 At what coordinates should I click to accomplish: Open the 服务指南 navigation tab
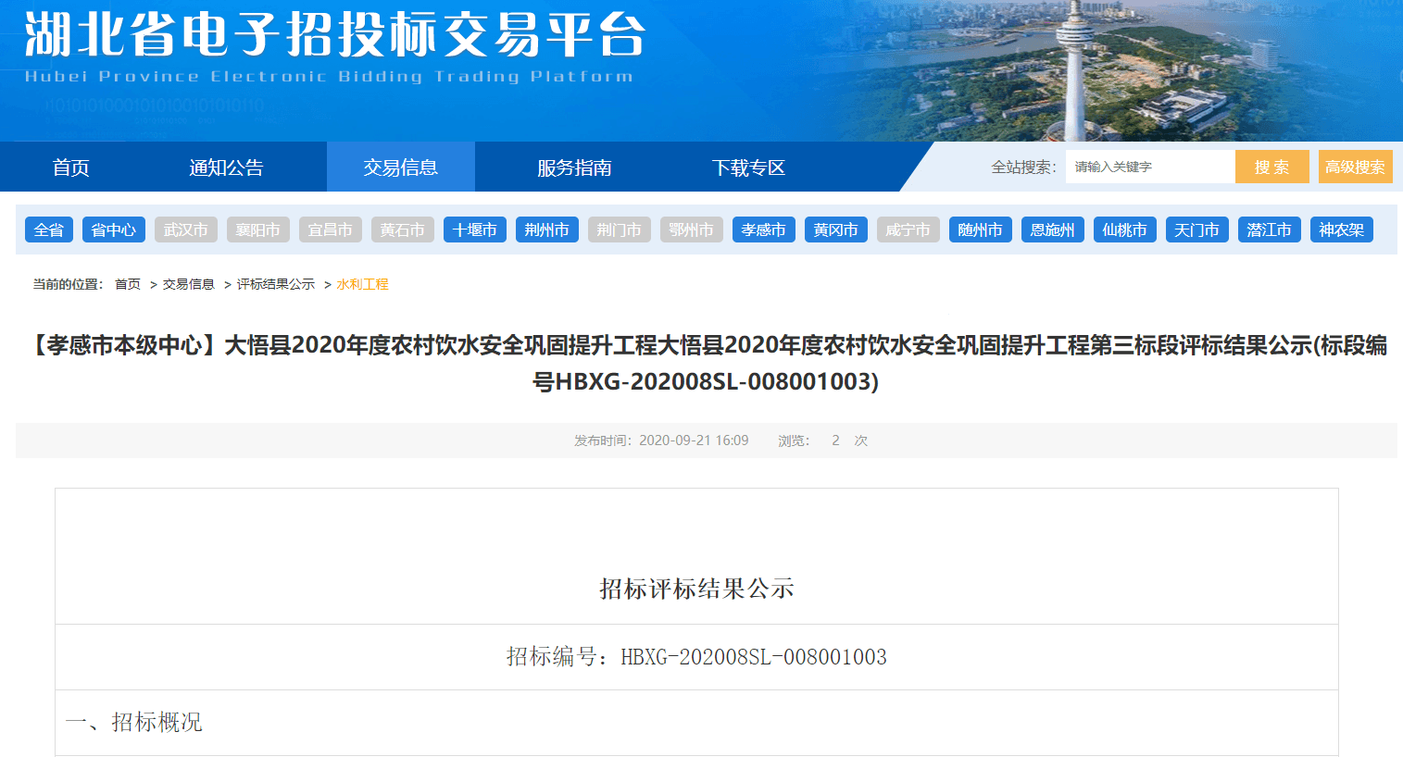(x=574, y=168)
